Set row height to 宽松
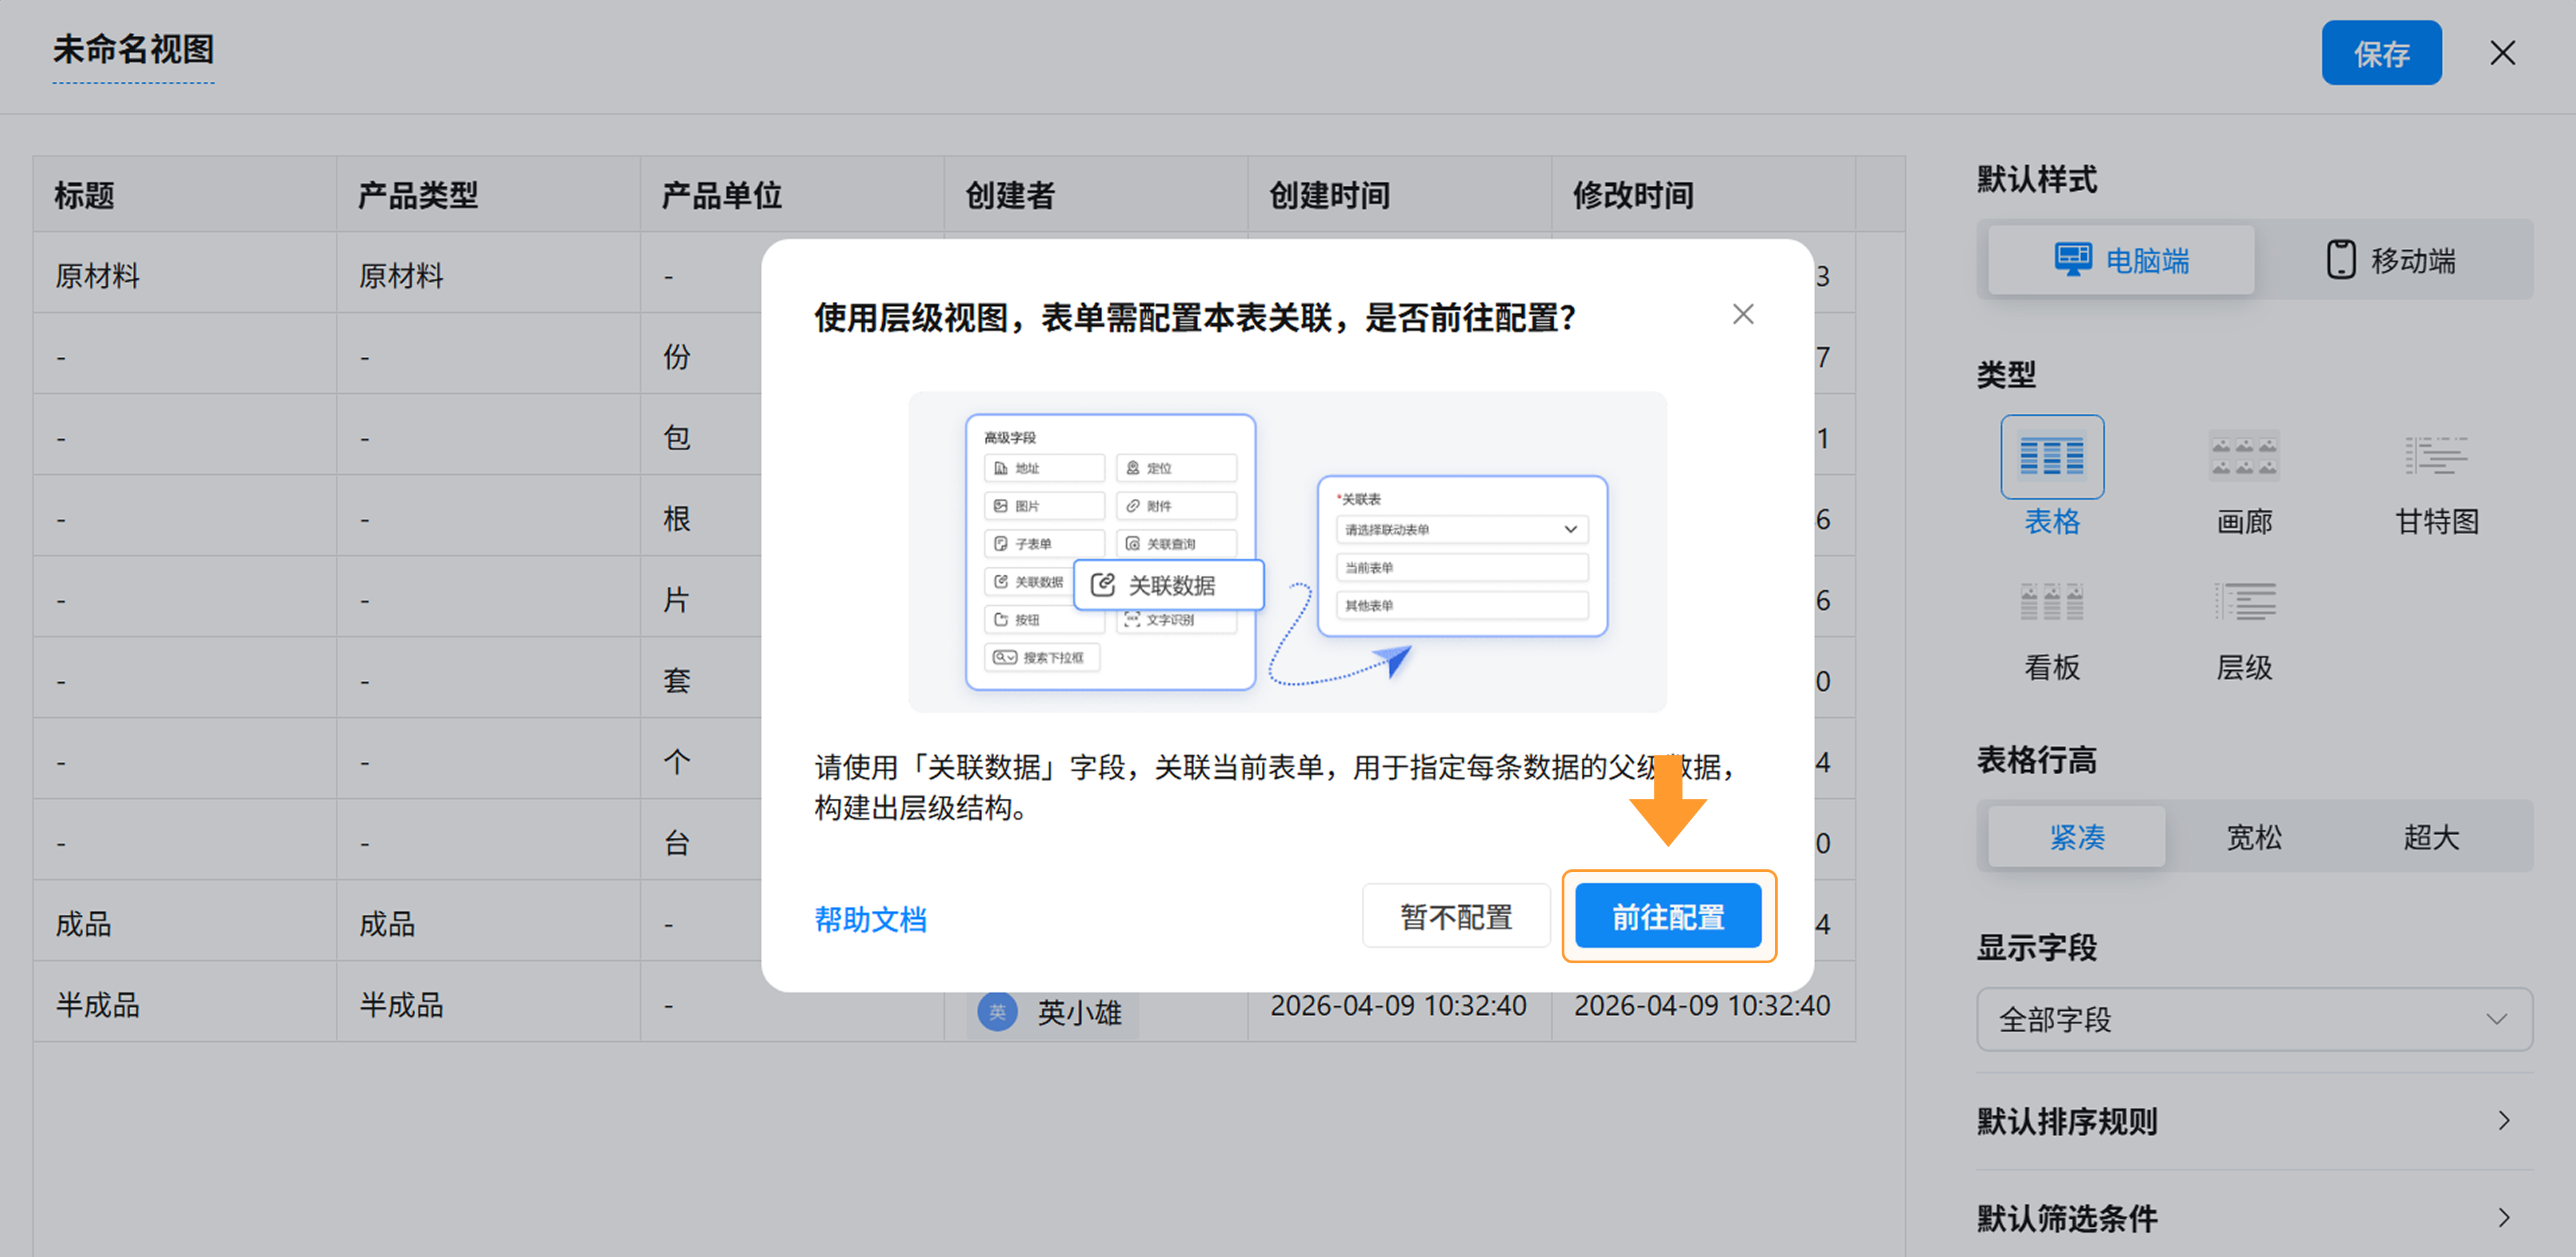 (2253, 836)
